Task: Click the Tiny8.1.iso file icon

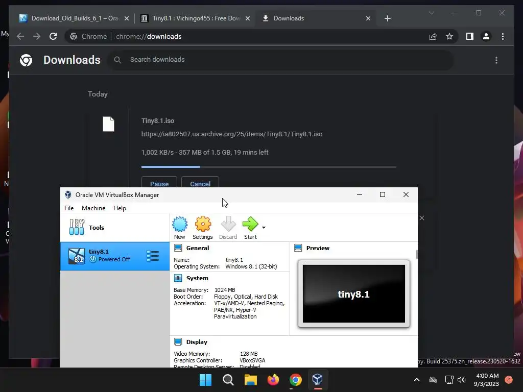Action: [x=108, y=124]
